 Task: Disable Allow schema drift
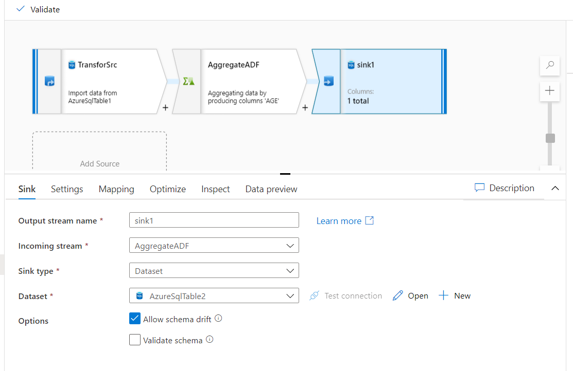[x=134, y=319]
